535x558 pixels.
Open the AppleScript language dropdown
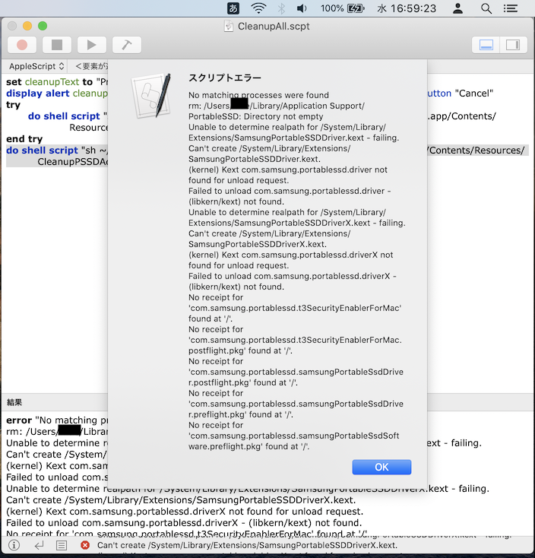36,66
